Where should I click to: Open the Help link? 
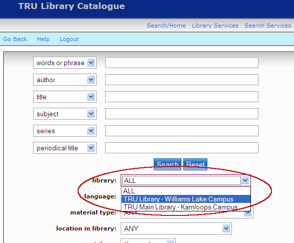[x=43, y=39]
